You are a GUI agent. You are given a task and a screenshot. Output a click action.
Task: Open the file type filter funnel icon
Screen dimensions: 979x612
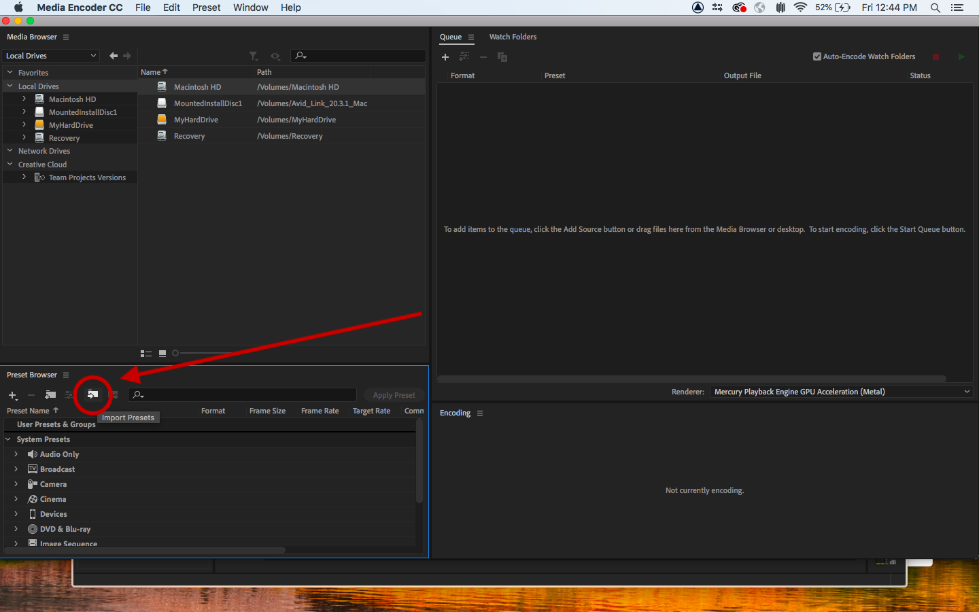[x=254, y=56]
